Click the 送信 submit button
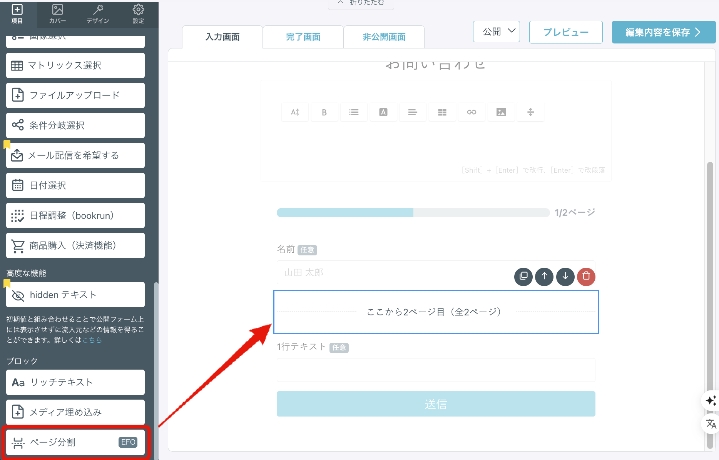The image size is (719, 460). click(436, 404)
